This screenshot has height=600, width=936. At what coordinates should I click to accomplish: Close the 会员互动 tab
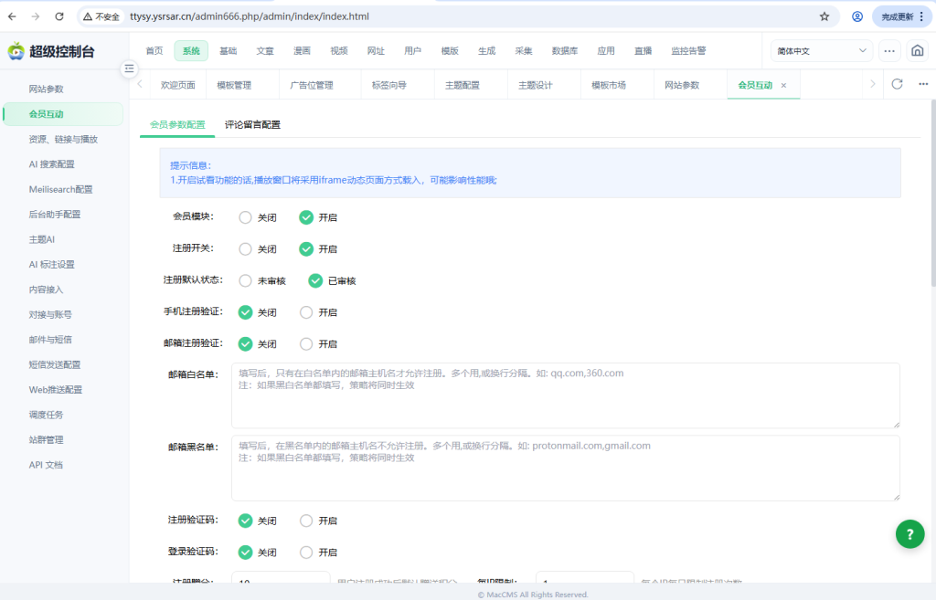pos(783,85)
